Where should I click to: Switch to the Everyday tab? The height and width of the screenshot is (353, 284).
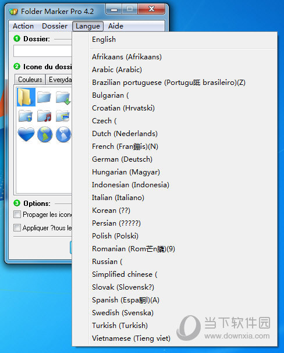point(59,80)
